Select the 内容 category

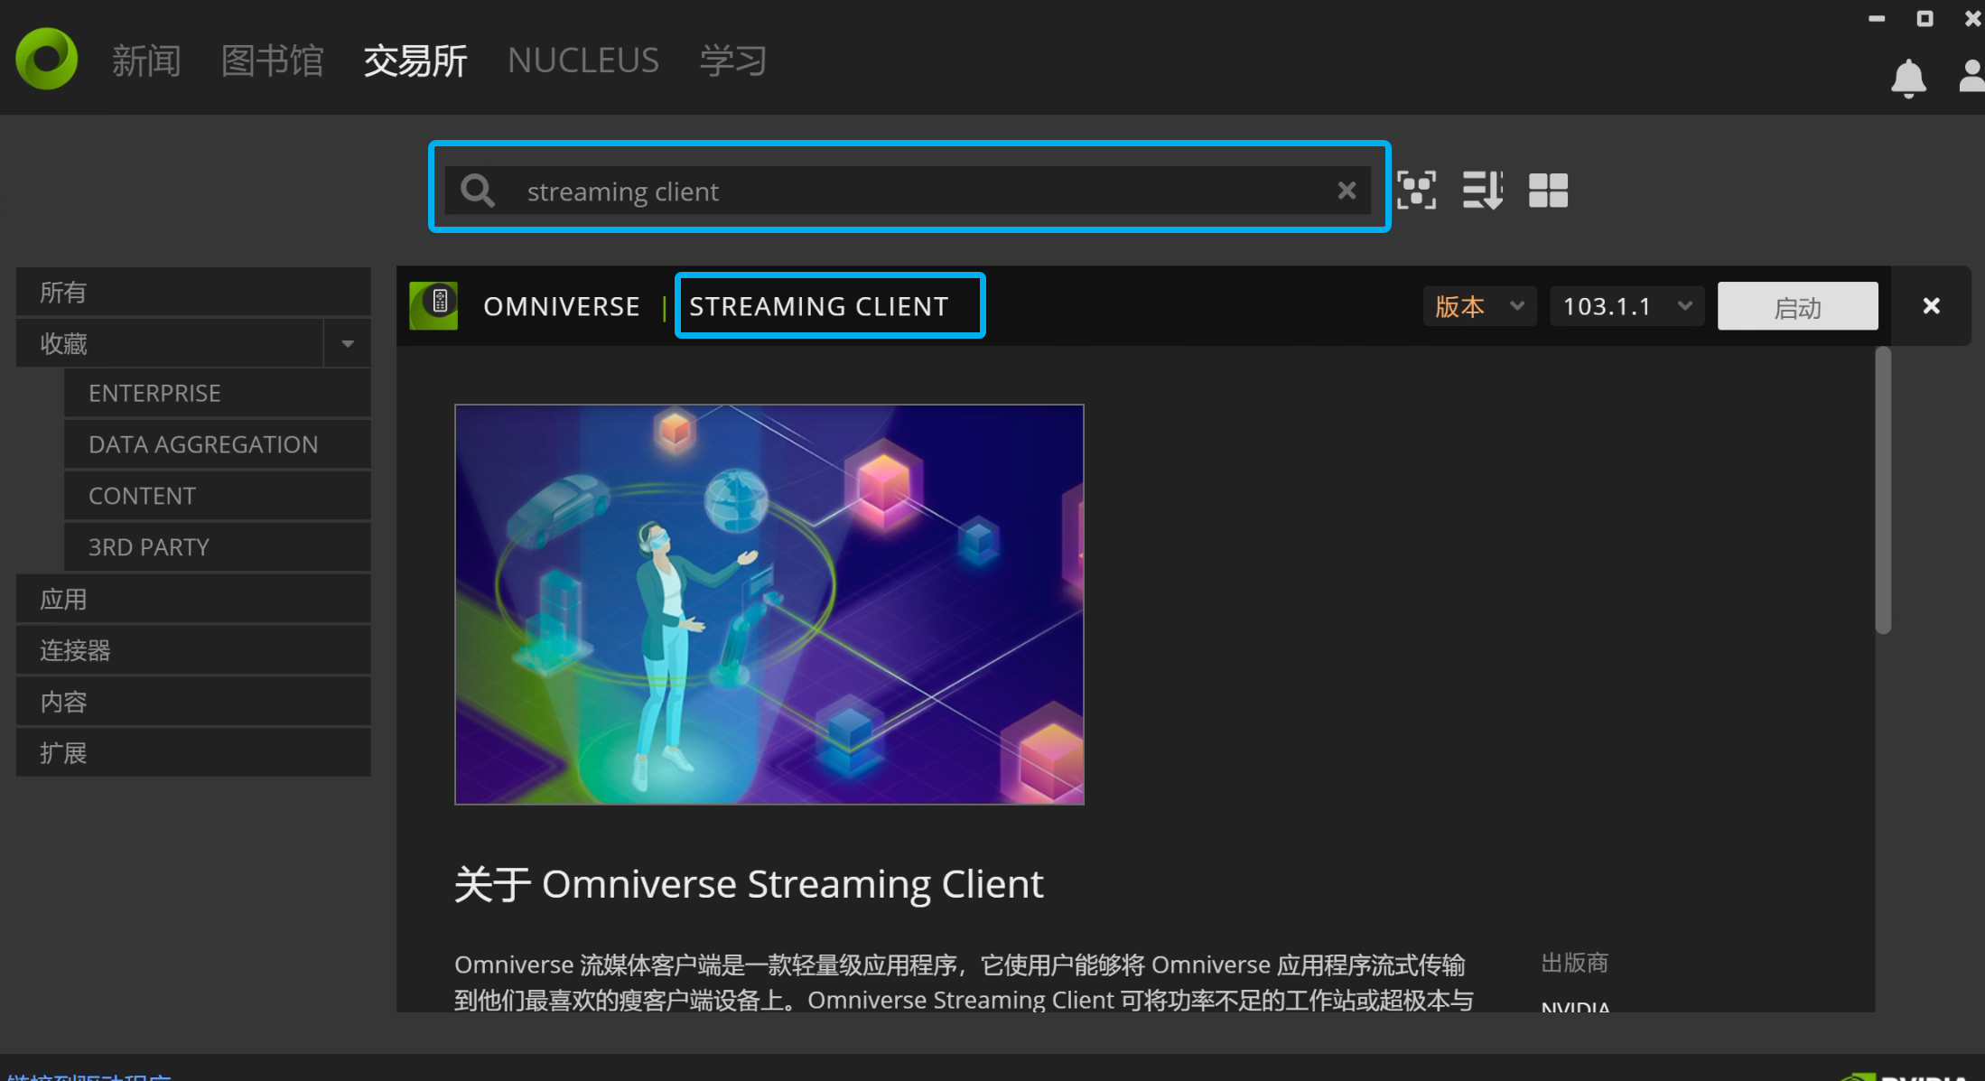(193, 702)
